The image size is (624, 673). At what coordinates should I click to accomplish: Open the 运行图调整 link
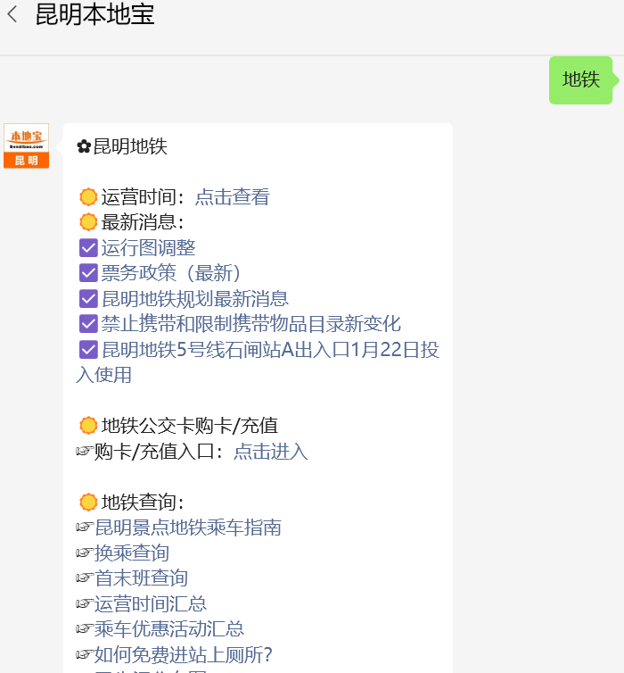pos(148,247)
